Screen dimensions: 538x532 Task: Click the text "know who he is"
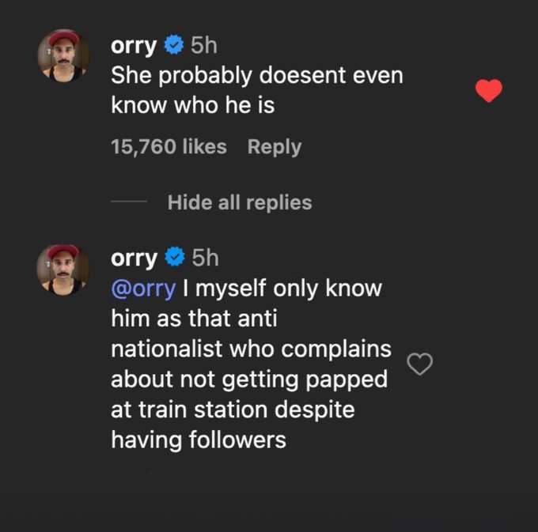pyautogui.click(x=192, y=105)
